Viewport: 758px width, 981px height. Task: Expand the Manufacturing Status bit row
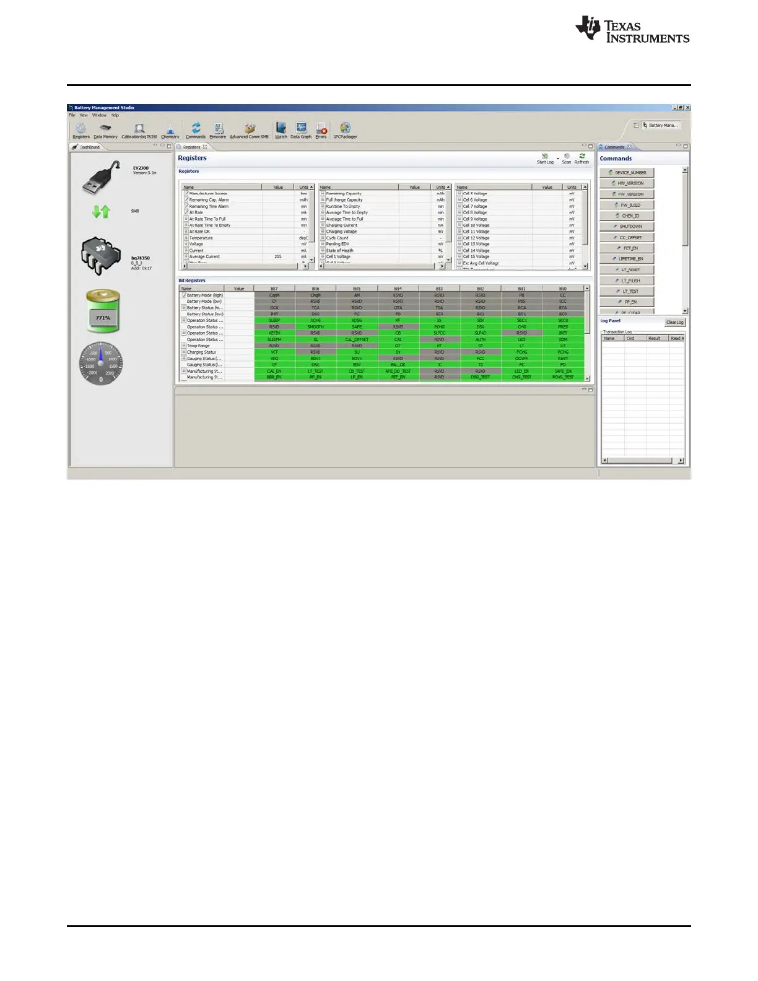pyautogui.click(x=184, y=371)
